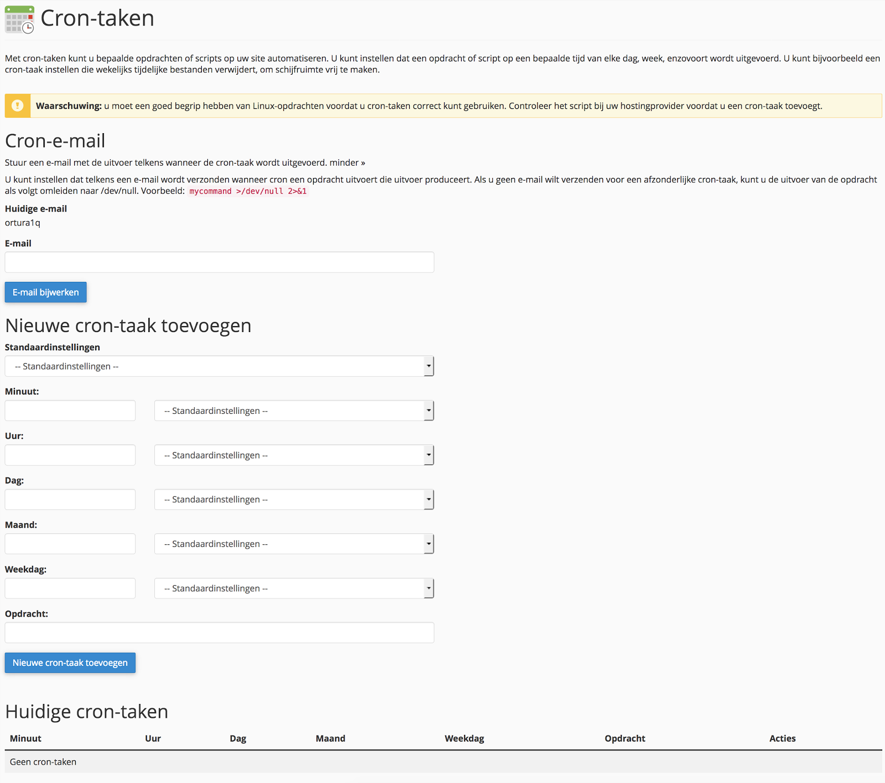Image resolution: width=885 pixels, height=783 pixels.
Task: Click the Weekdag table column header
Action: click(x=464, y=738)
